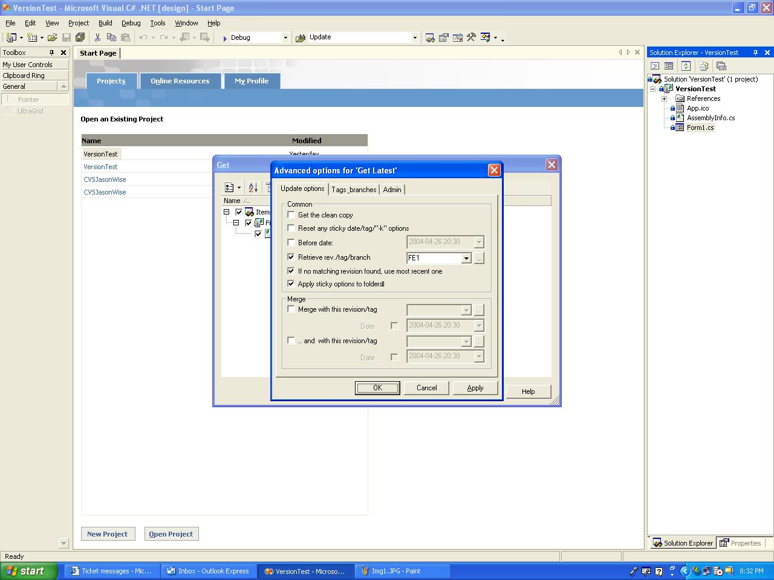This screenshot has height=580, width=774.
Task: Open the Debug configuration dropdown
Action: 285,37
